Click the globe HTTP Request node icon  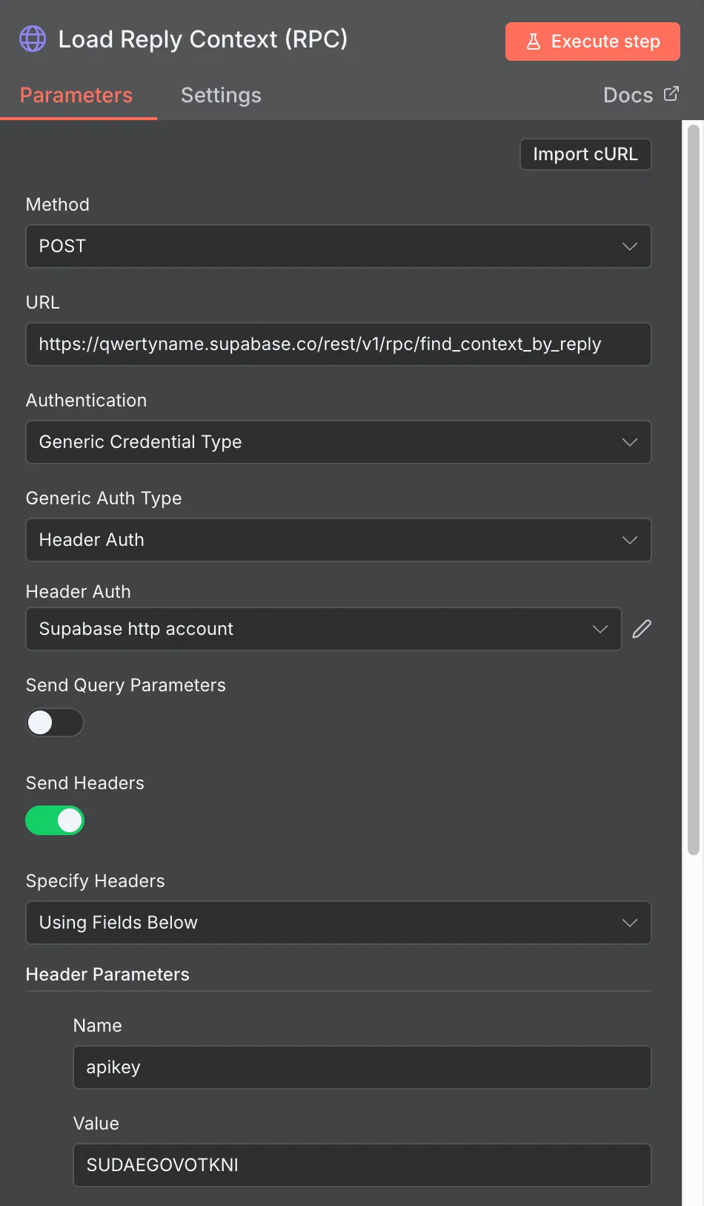pos(33,39)
